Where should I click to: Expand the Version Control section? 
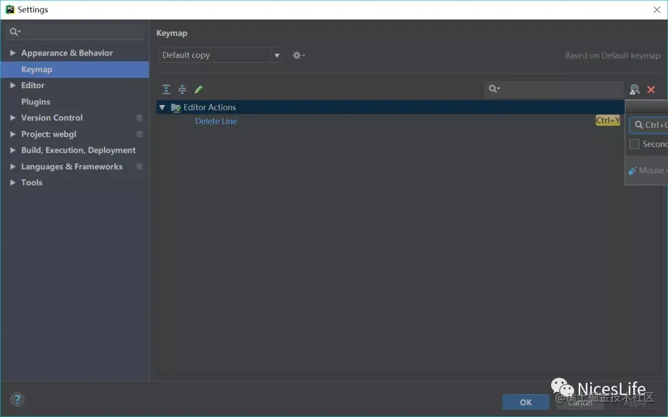(x=13, y=117)
